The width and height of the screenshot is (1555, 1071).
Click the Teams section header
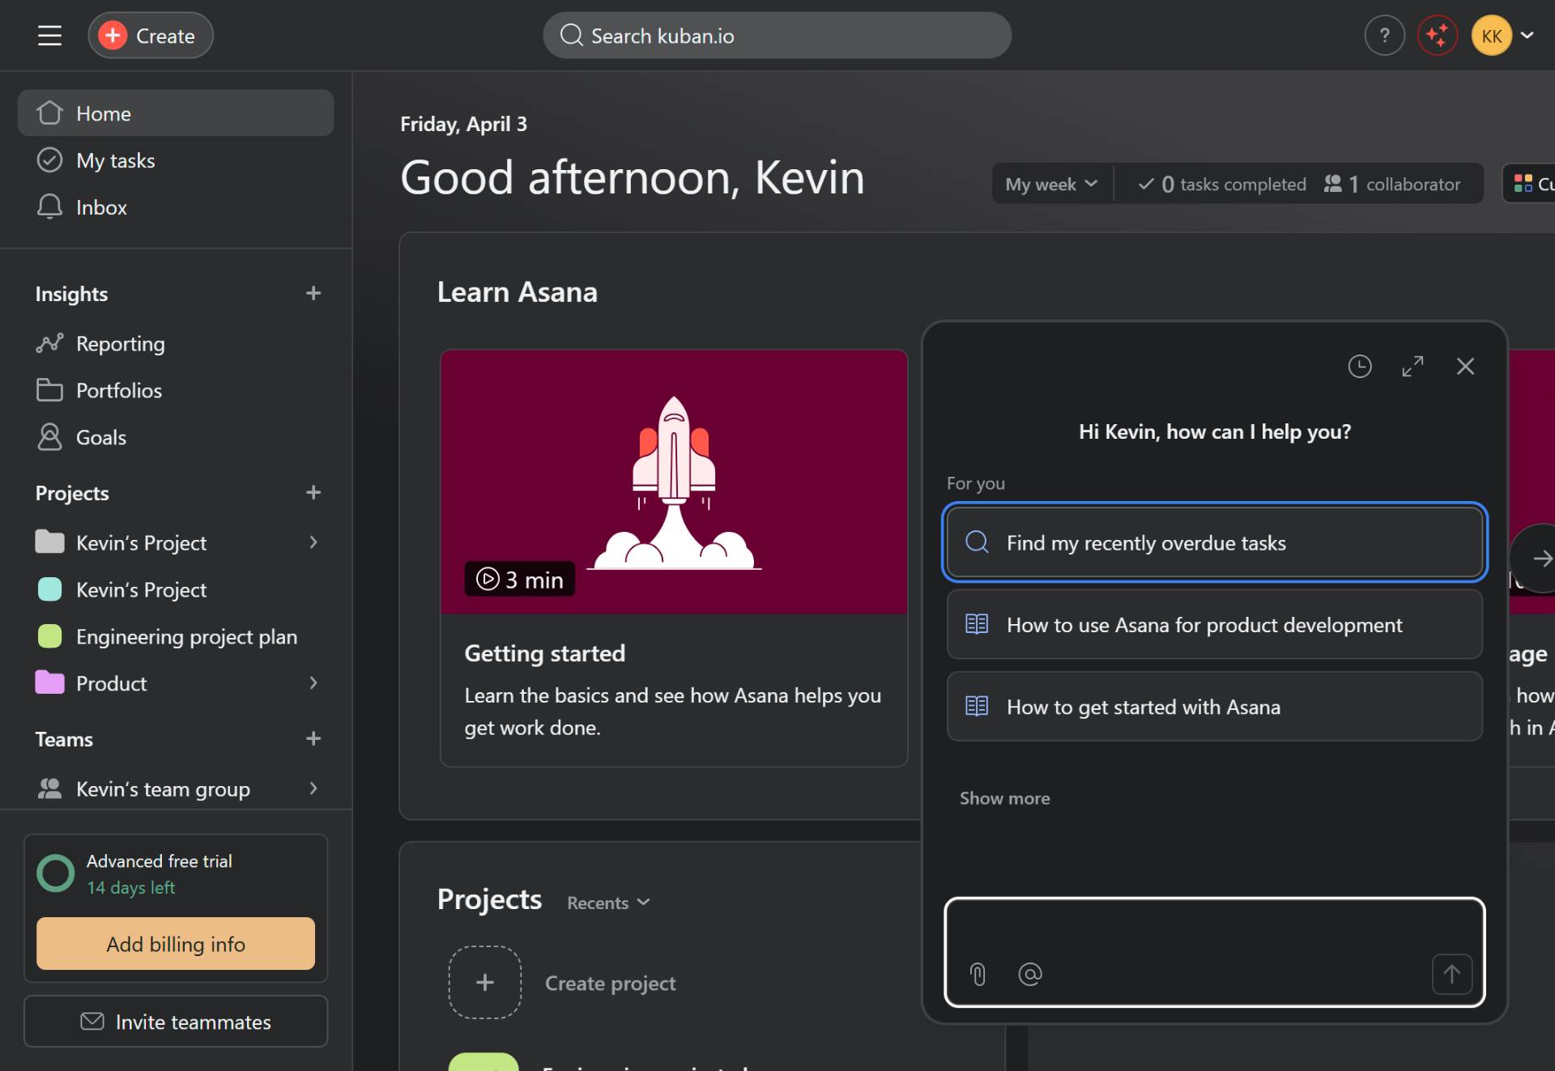[64, 739]
